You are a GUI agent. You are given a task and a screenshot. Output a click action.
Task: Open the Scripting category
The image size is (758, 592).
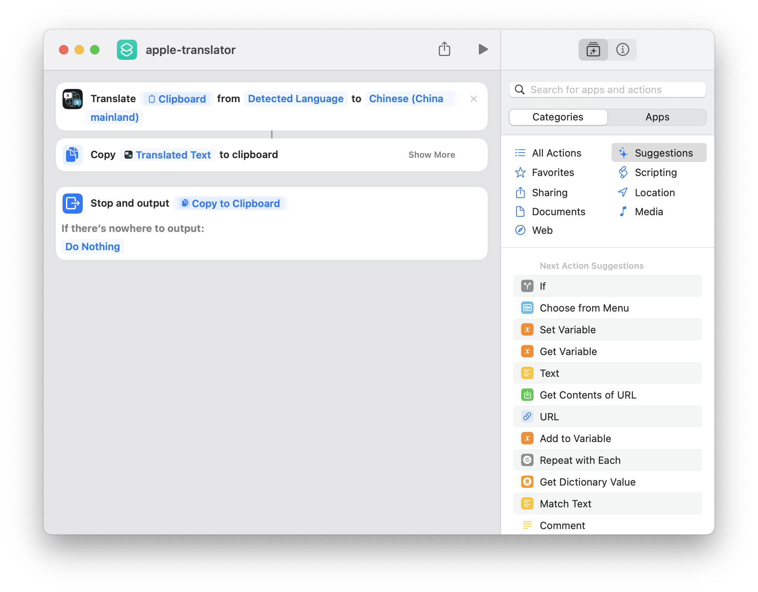click(655, 172)
